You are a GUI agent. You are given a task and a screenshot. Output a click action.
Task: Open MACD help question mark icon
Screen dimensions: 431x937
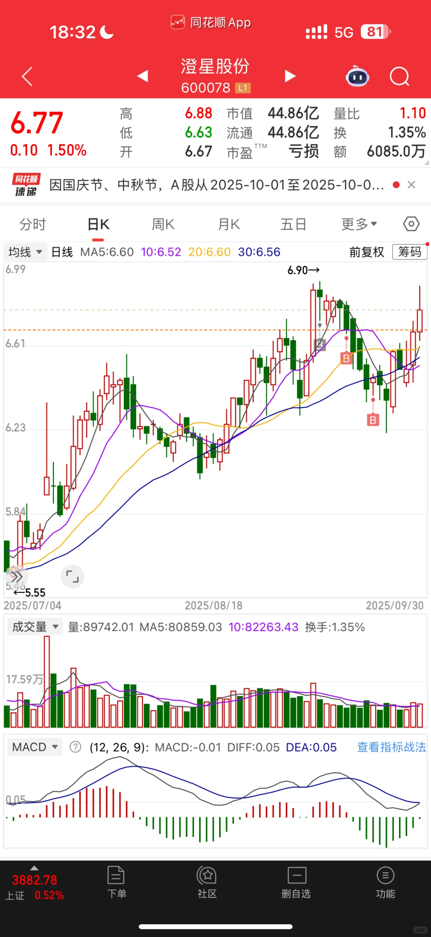tap(75, 747)
